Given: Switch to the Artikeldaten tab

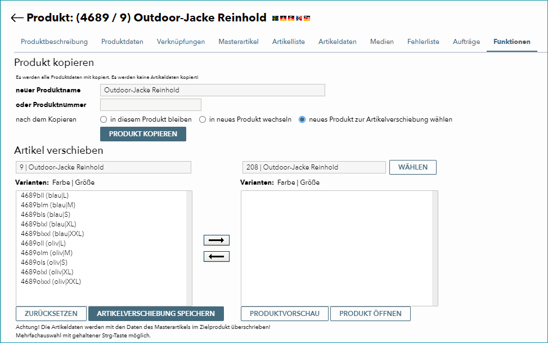Looking at the screenshot, I should (x=337, y=42).
